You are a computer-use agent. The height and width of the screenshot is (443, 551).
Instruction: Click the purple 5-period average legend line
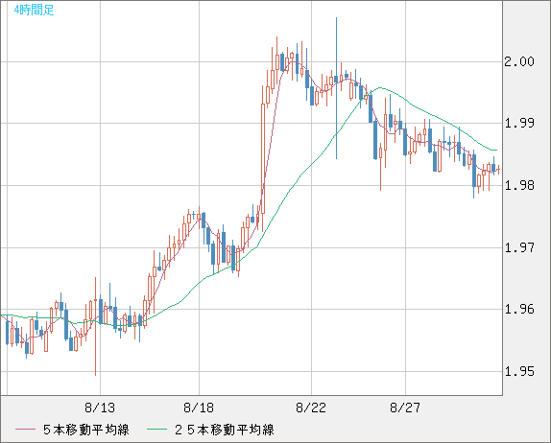tap(25, 430)
